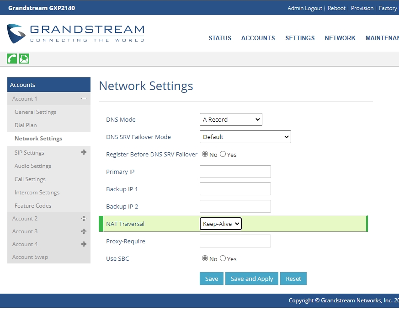Click the green phone call icon
Image resolution: width=399 pixels, height=322 pixels.
pyautogui.click(x=12, y=59)
